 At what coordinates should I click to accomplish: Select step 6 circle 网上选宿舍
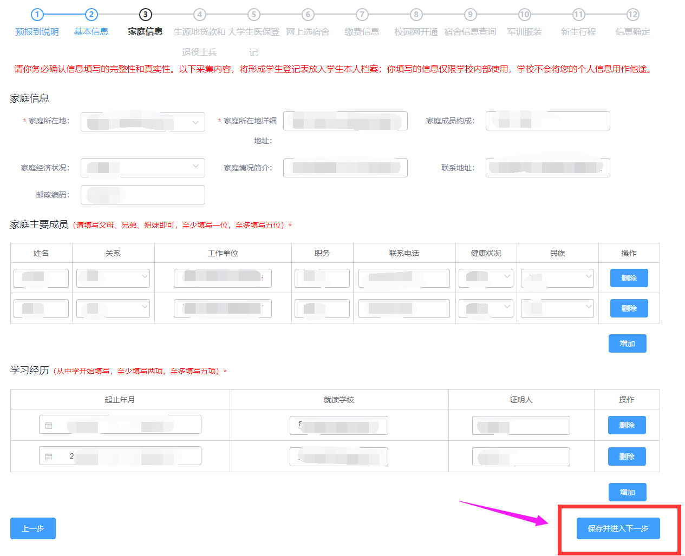coord(308,15)
